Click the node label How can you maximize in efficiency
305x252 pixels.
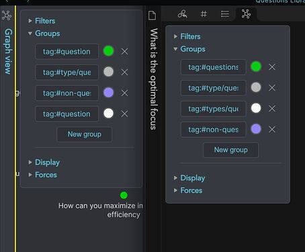pos(100,210)
